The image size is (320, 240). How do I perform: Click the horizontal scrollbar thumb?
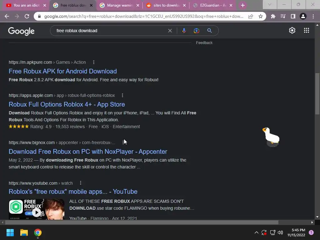tap(142, 222)
